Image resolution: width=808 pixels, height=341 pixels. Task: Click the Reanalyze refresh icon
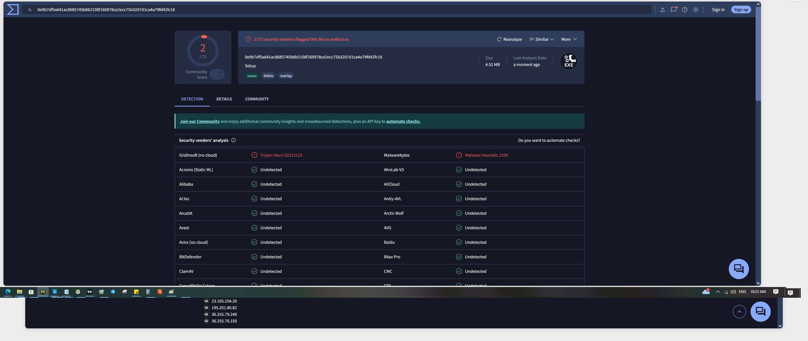click(499, 39)
